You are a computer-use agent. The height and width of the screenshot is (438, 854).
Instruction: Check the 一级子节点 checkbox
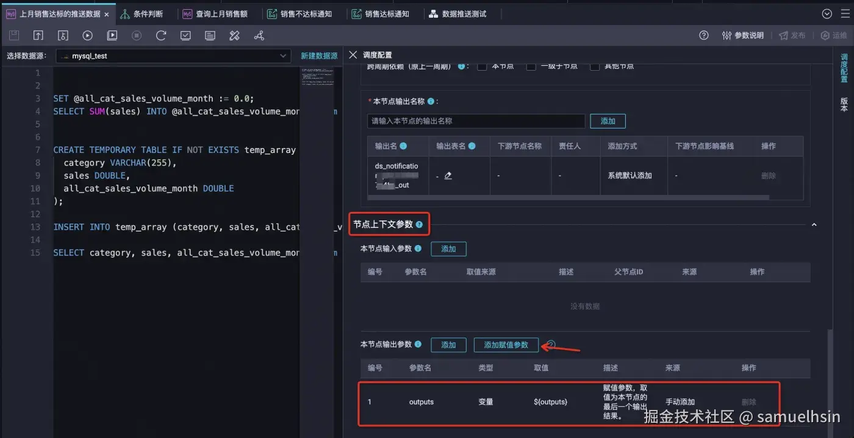[531, 66]
